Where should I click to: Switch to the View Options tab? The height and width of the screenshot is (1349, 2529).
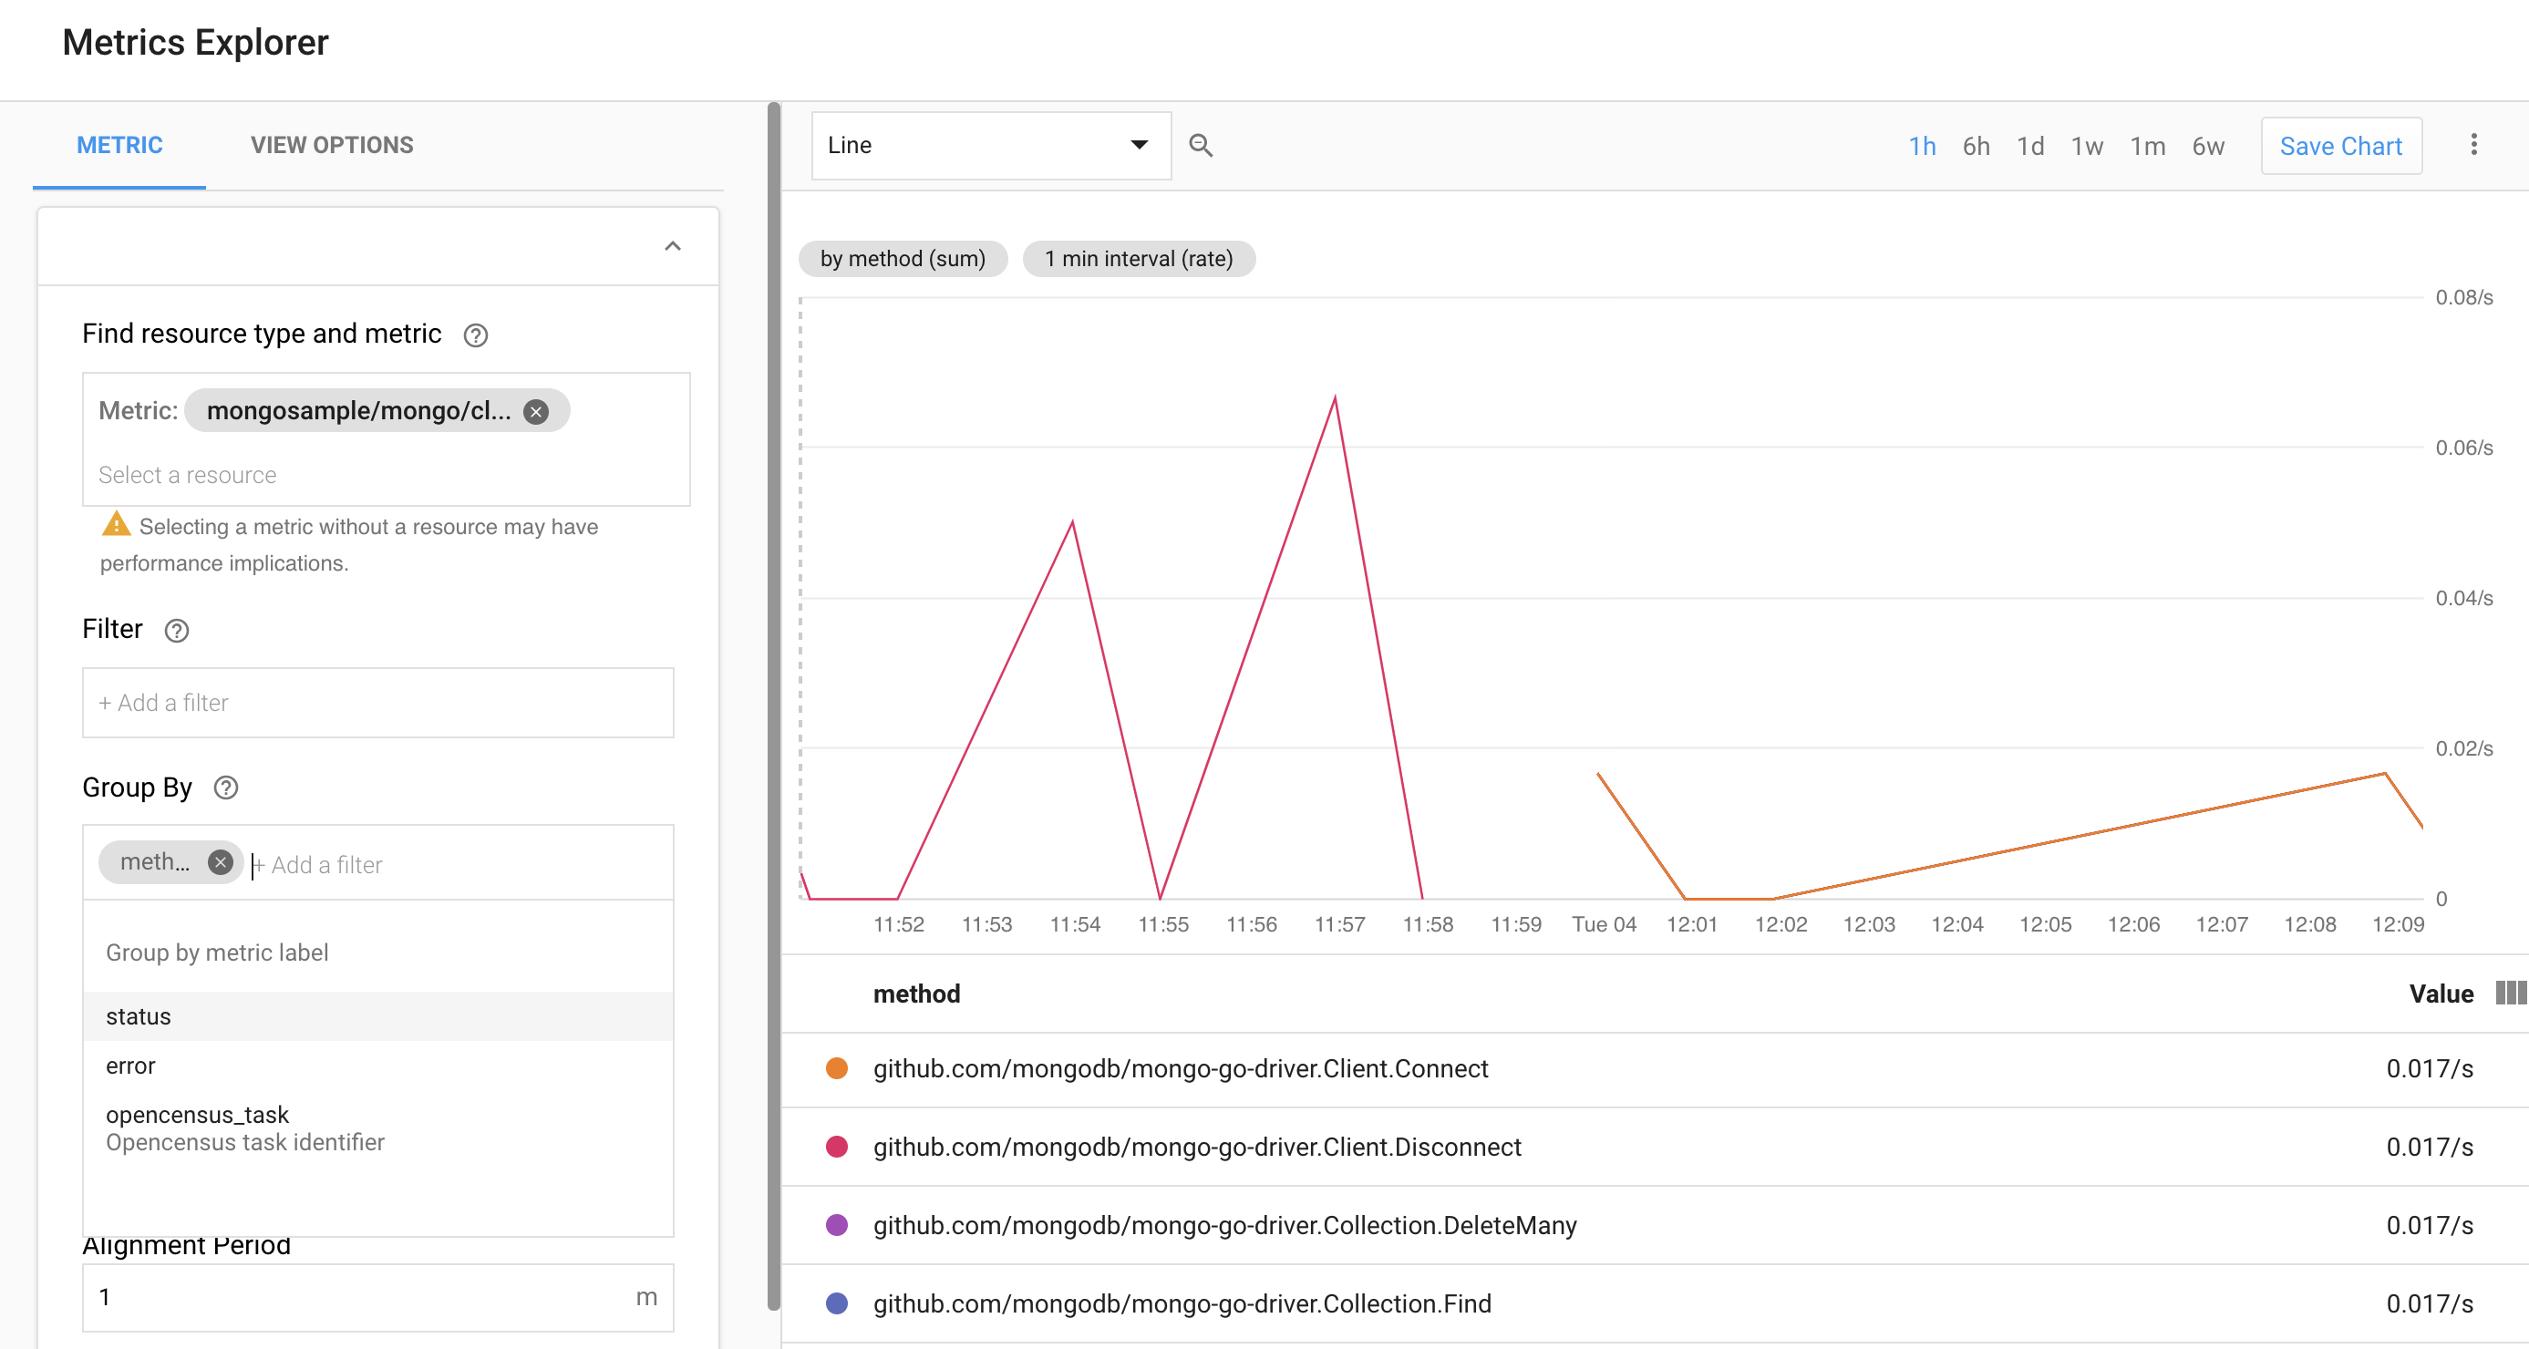click(332, 145)
